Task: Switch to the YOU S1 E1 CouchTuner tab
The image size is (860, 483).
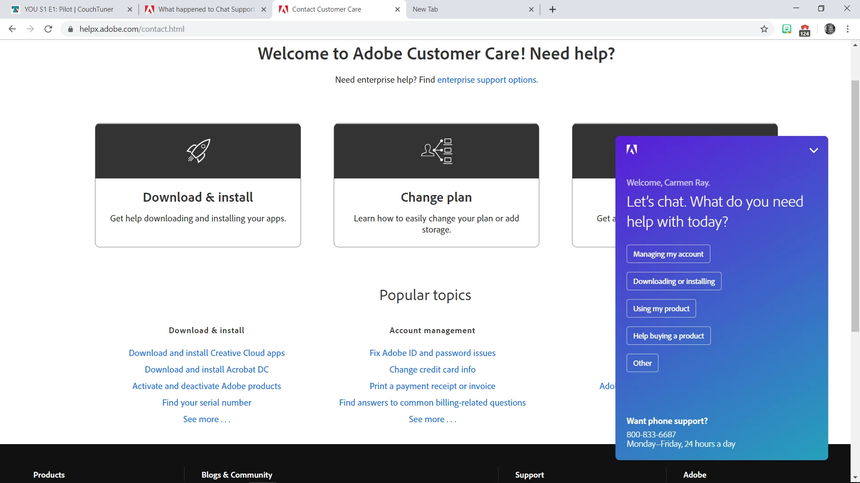Action: click(69, 9)
